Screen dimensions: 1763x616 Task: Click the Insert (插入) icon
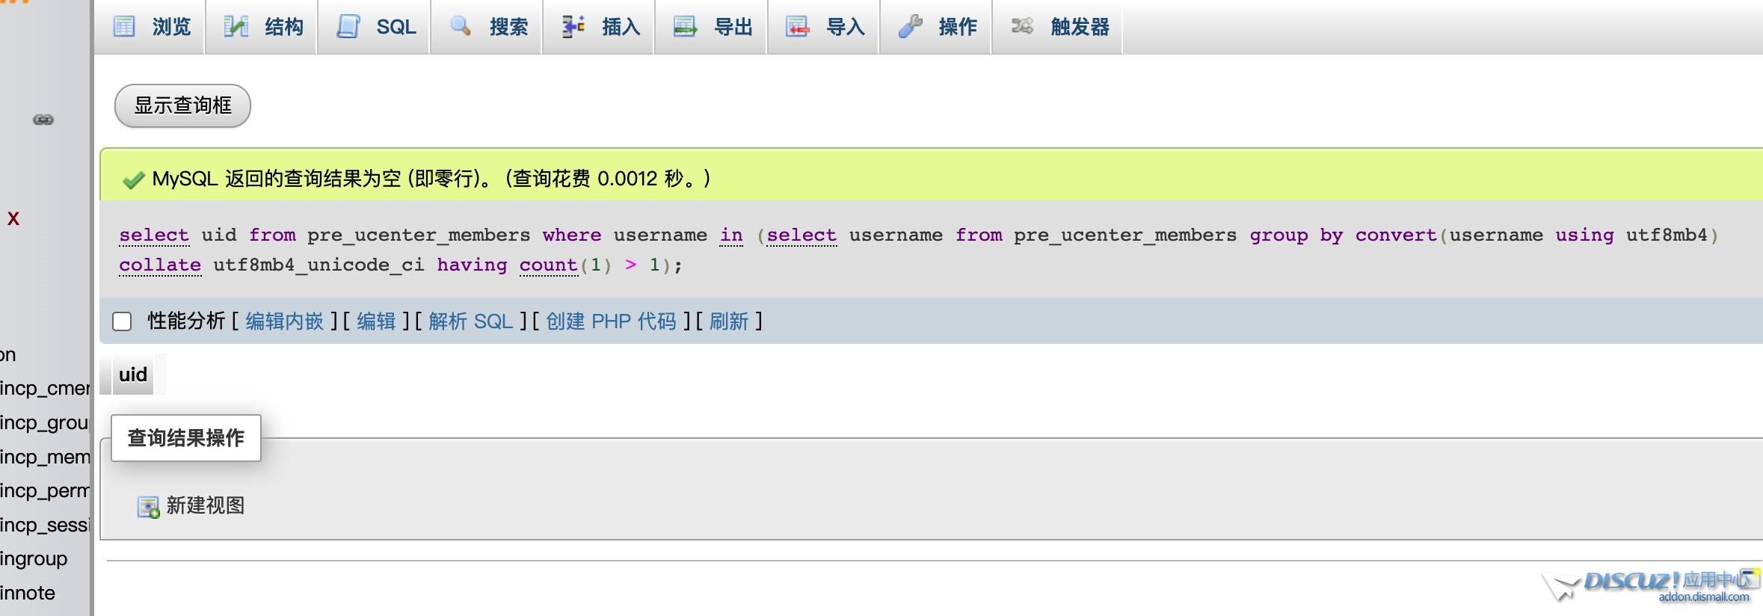pos(573,27)
